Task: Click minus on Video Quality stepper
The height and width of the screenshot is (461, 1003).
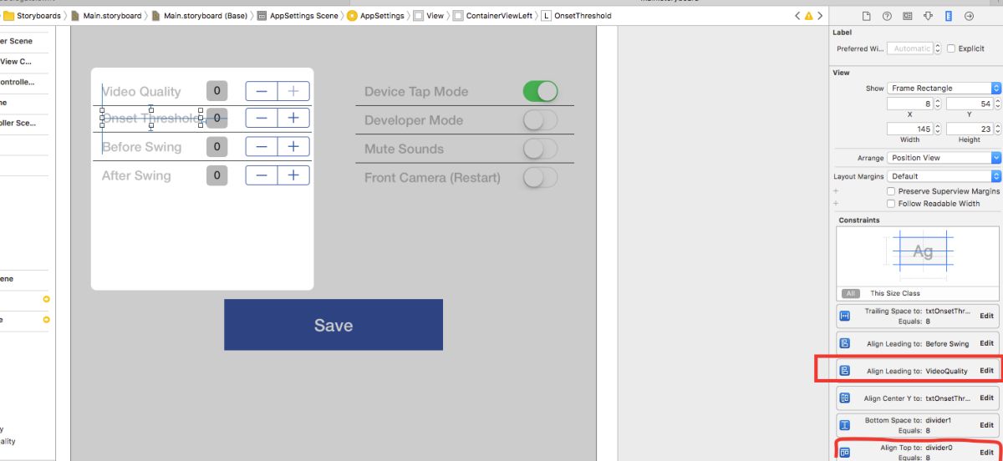Action: pyautogui.click(x=262, y=91)
